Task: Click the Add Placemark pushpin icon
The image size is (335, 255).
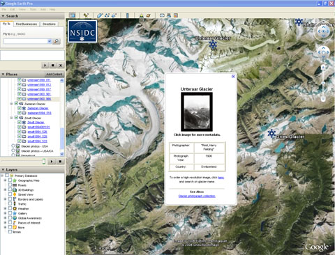Action: coord(86,15)
